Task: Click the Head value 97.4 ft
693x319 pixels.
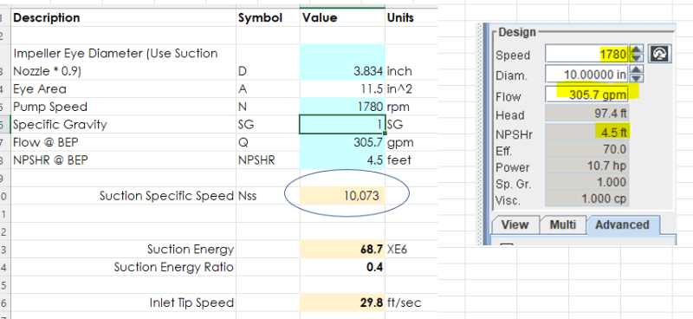Action: (587, 114)
